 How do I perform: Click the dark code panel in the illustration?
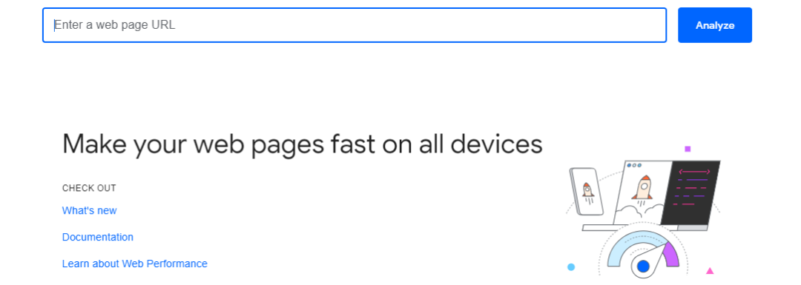pos(690,192)
